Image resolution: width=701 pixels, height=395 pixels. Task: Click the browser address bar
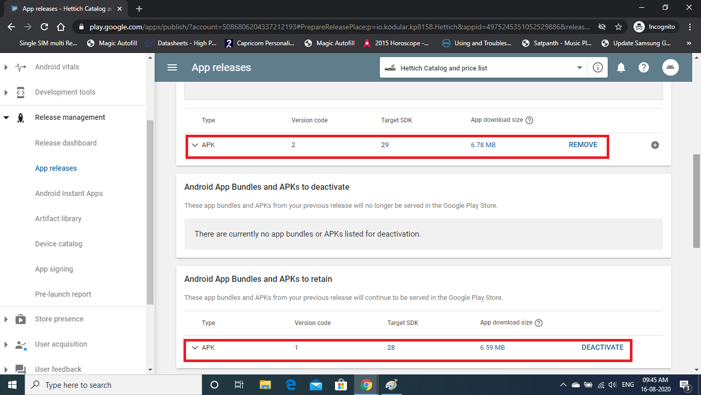tap(340, 27)
